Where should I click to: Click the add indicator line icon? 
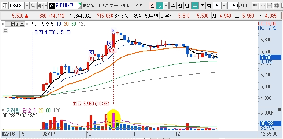click(x=262, y=6)
